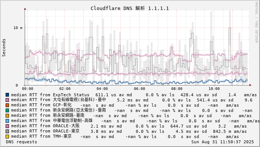Click the 3.8 ms av md value
The height and width of the screenshot is (147, 260).
106,132
